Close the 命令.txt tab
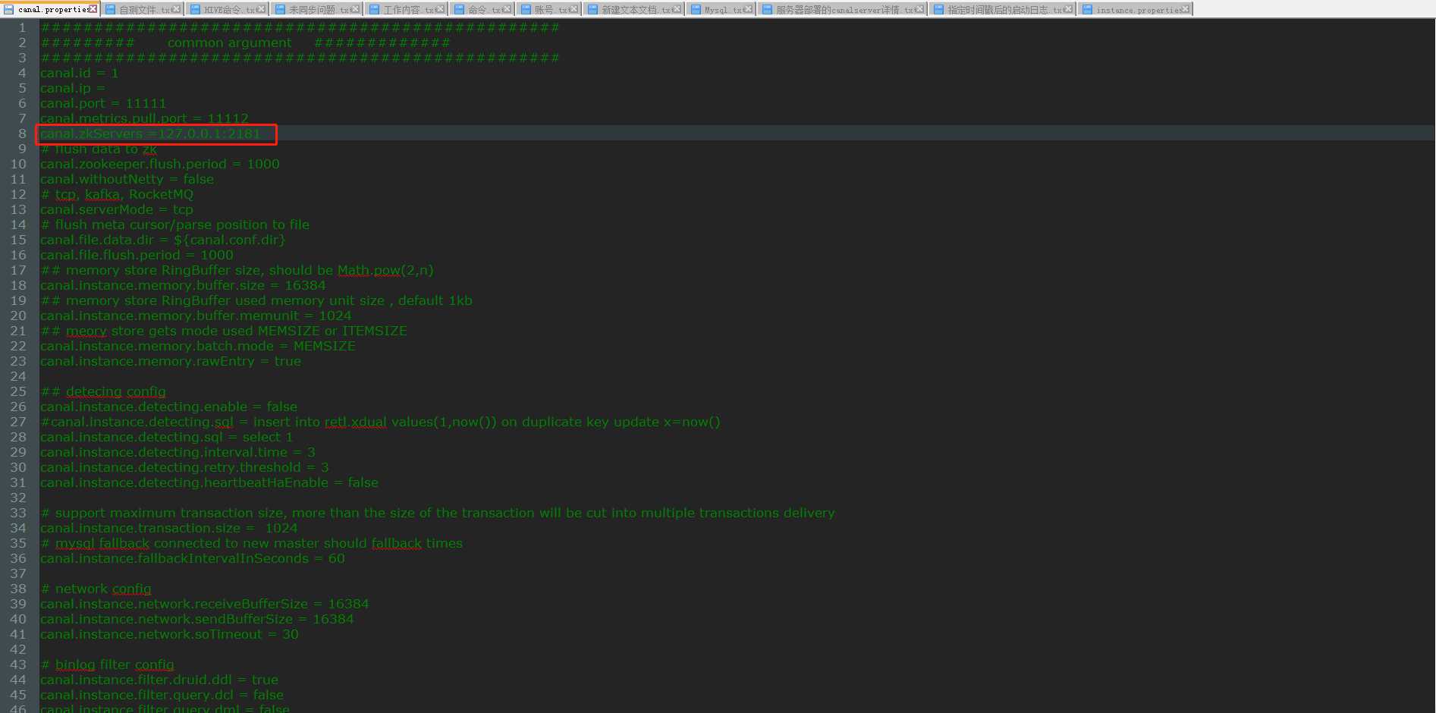 [507, 9]
